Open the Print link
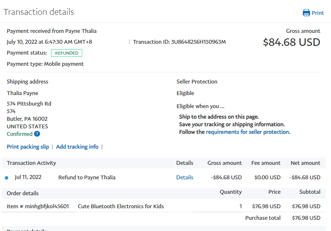Screen dimensions: 331x231 click(318, 13)
